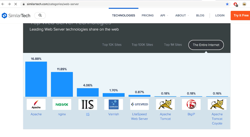Open the nginx text link
Screen dimensions: 250x137
pyautogui.click(x=62, y=114)
